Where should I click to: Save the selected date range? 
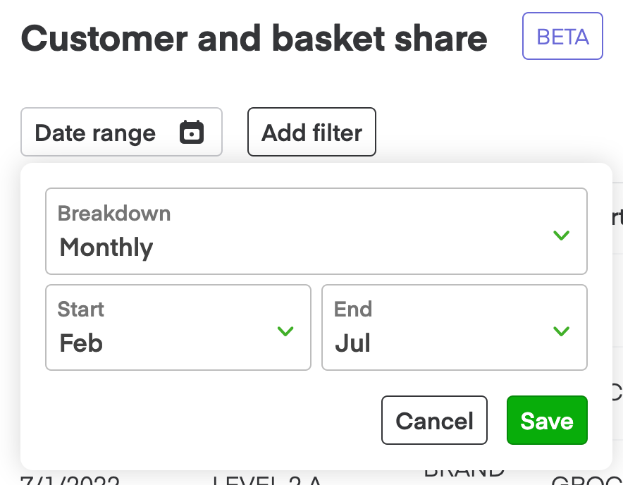click(547, 420)
